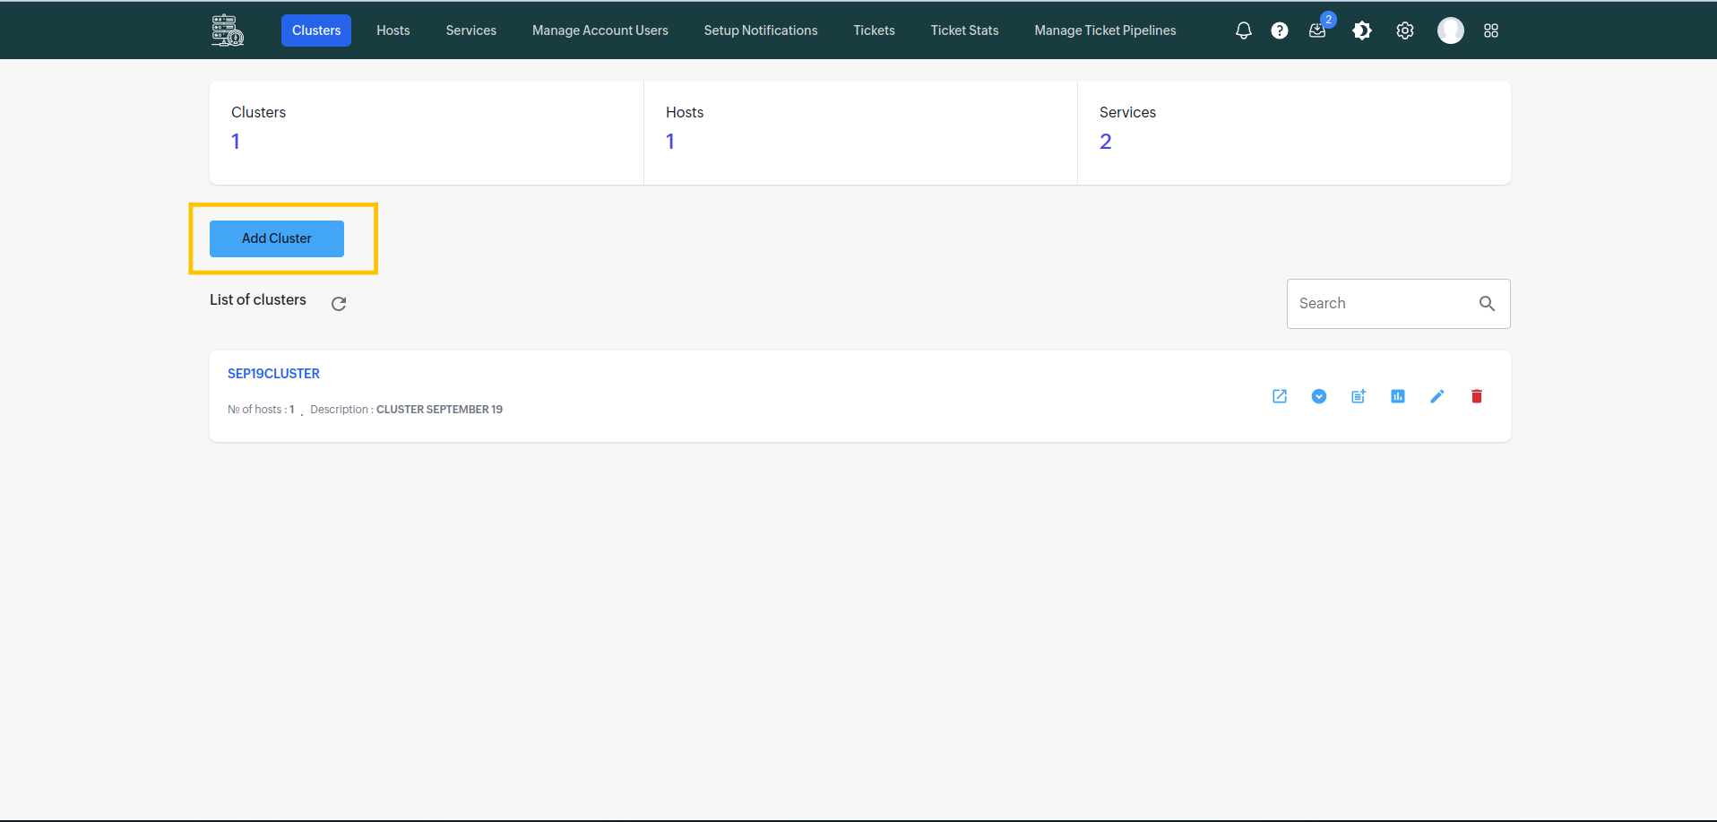Viewport: 1717px width, 822px height.
Task: Click the description CLUSTER SEPTEMBER 19
Action: pyautogui.click(x=439, y=410)
